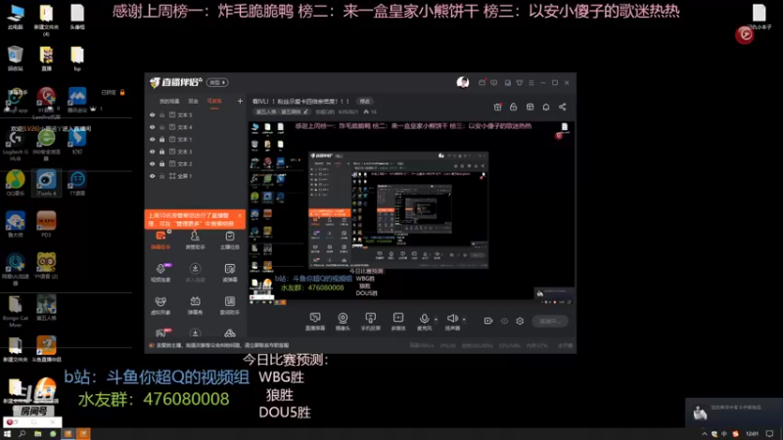Screen dimensions: 783x440
Task: Open the Windows Start menu
Action: [7, 434]
